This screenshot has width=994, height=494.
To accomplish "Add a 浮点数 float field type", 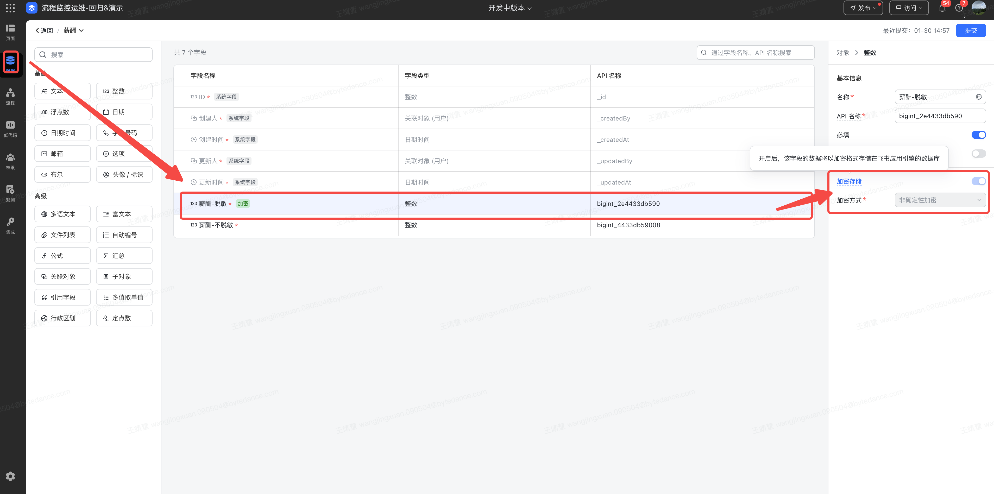I will coord(62,112).
